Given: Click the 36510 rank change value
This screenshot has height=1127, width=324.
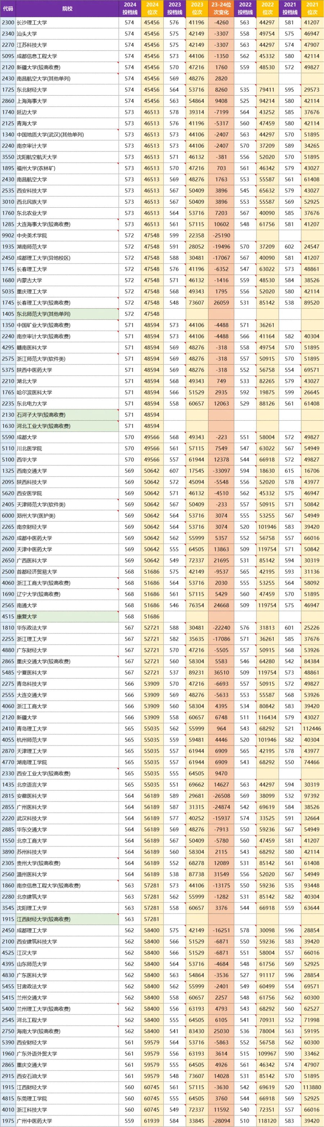Looking at the screenshot, I should click(x=221, y=673).
